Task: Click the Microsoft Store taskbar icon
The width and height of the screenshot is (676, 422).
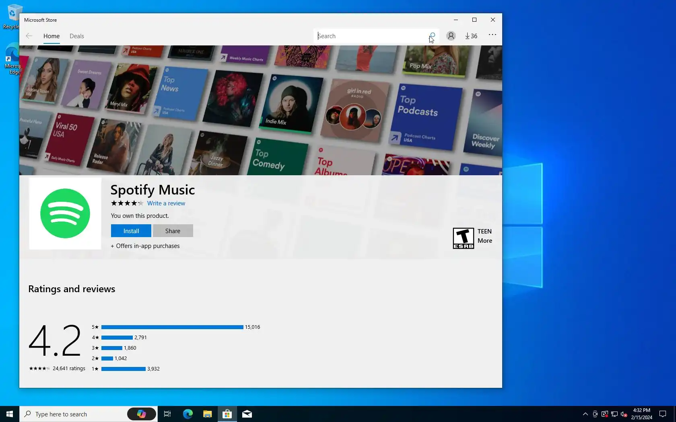Action: click(x=227, y=414)
